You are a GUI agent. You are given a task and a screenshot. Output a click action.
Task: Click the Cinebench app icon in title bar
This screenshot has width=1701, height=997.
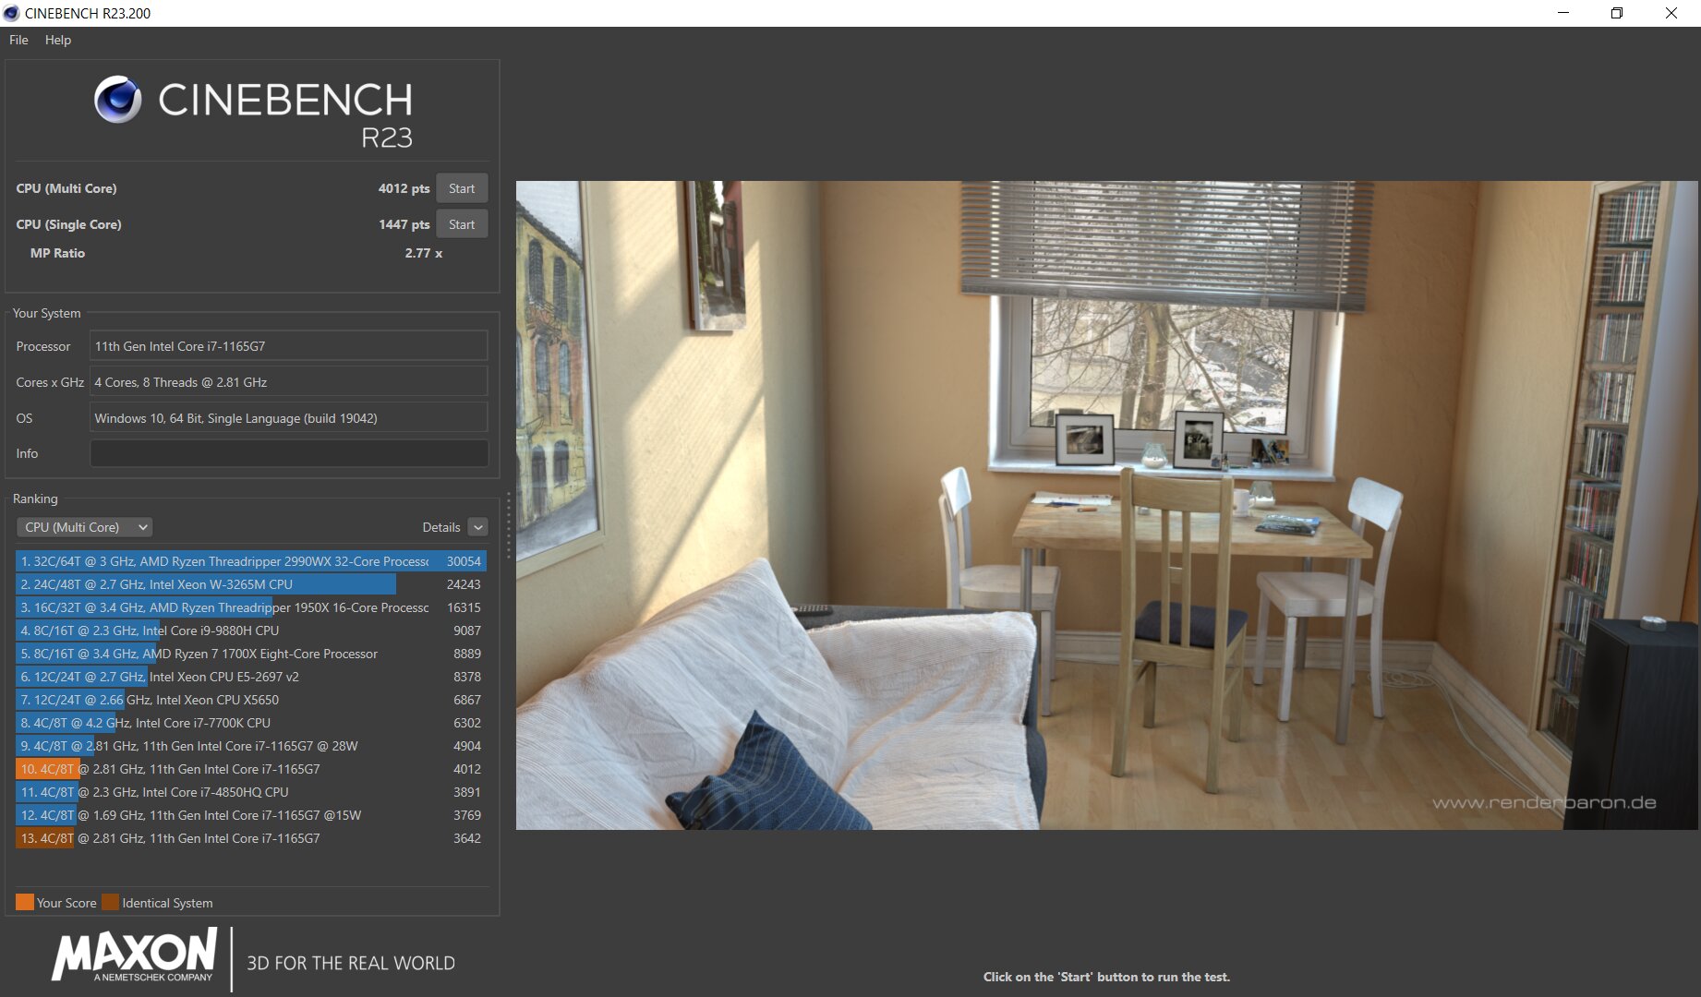coord(11,13)
